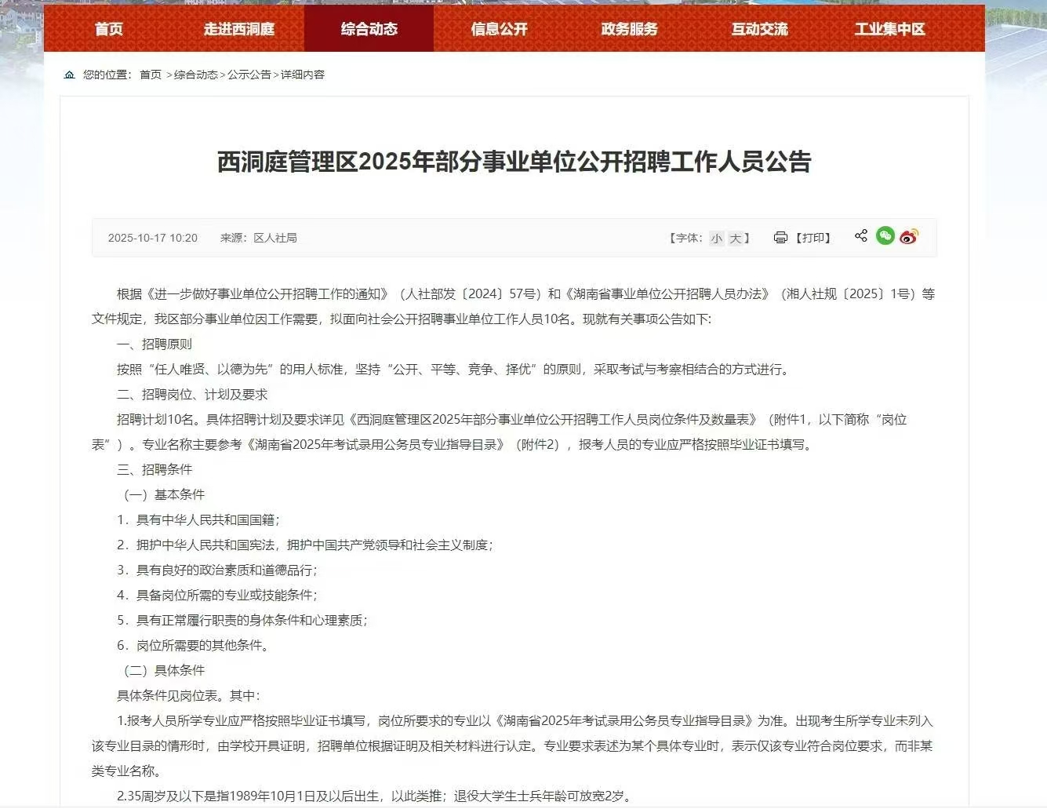The height and width of the screenshot is (809, 1047).
Task: Click the printer icon
Action: pyautogui.click(x=779, y=237)
